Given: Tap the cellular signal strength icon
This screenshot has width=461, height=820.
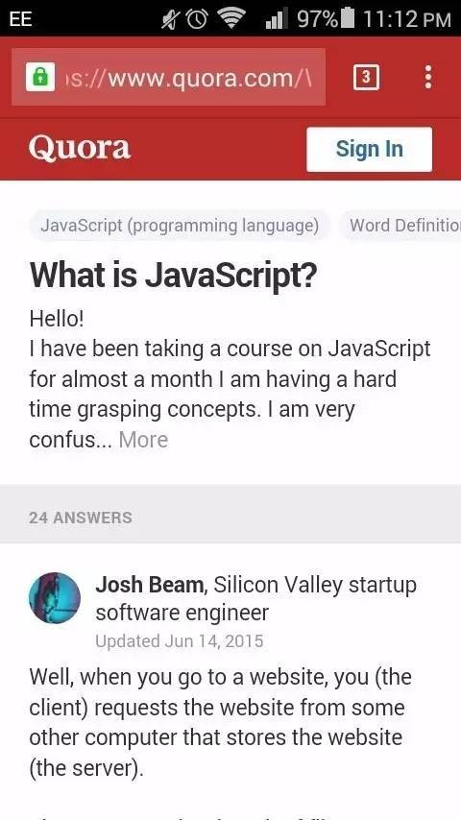Looking at the screenshot, I should [277, 19].
